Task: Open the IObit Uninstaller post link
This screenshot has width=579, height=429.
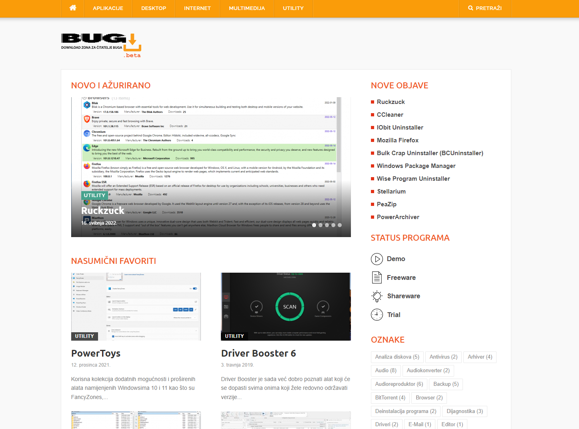Action: pyautogui.click(x=400, y=128)
